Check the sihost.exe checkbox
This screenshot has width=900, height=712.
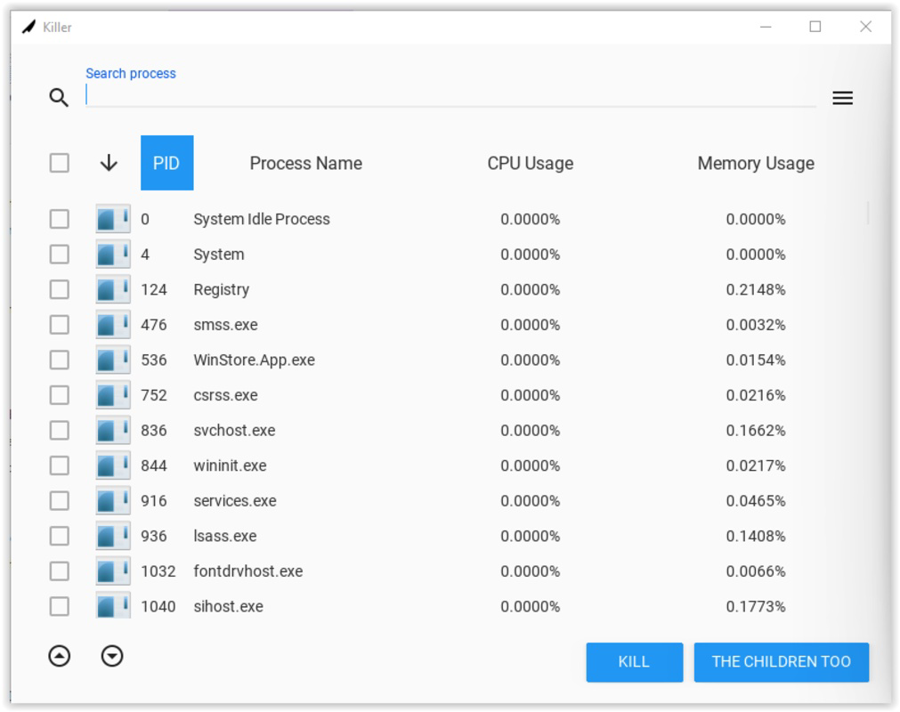(59, 606)
